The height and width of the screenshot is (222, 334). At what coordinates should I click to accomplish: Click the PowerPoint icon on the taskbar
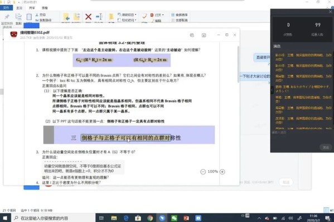[186, 218]
